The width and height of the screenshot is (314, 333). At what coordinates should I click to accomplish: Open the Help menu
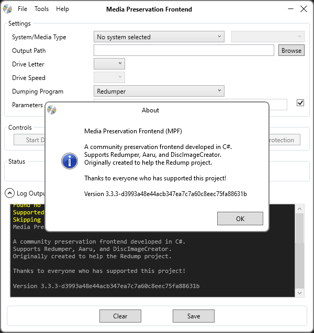[62, 9]
